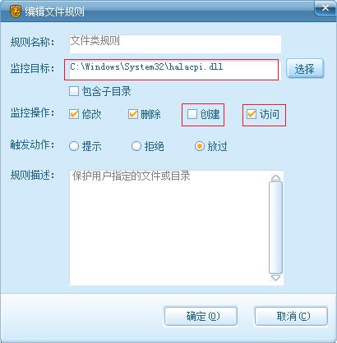Image resolution: width=337 pixels, height=343 pixels.
Task: Click the 编辑文件规则 title bar text
Action: (x=54, y=11)
